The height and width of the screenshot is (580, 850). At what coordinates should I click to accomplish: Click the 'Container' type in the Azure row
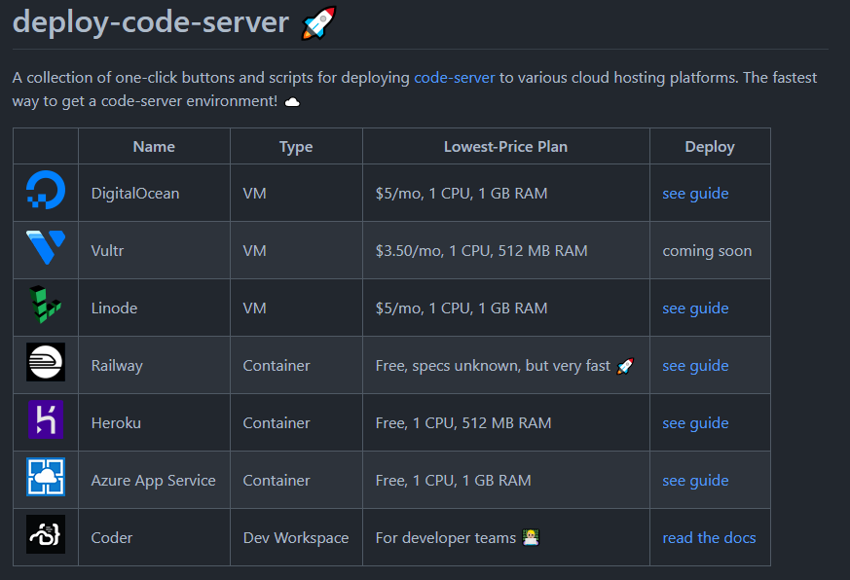coord(277,481)
